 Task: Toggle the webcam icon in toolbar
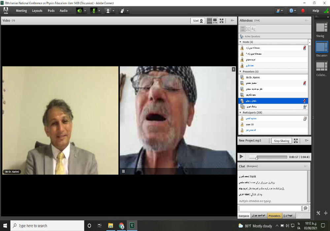click(x=108, y=11)
